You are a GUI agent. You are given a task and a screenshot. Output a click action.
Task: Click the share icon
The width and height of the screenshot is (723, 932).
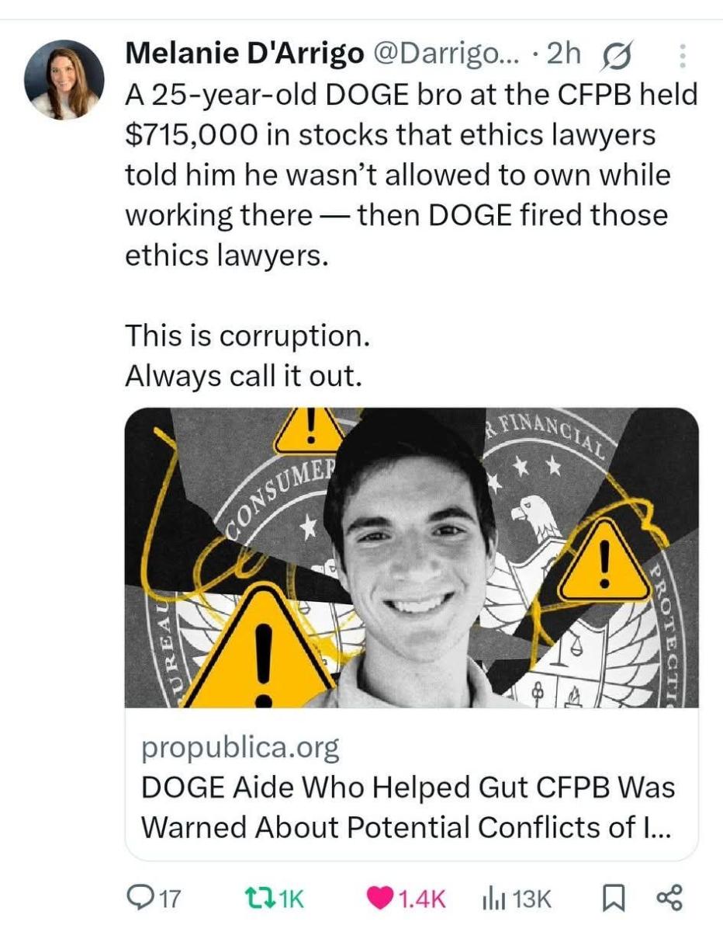point(669,899)
